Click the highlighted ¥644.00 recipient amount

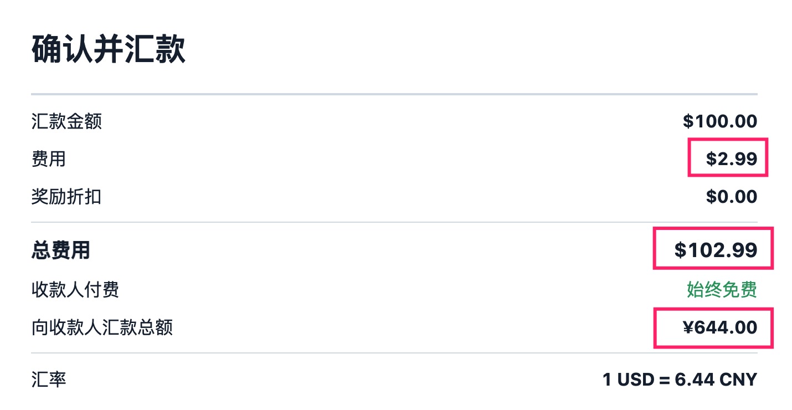719,327
